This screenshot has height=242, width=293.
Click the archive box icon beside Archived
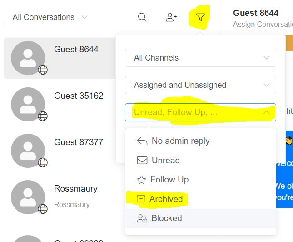(141, 199)
